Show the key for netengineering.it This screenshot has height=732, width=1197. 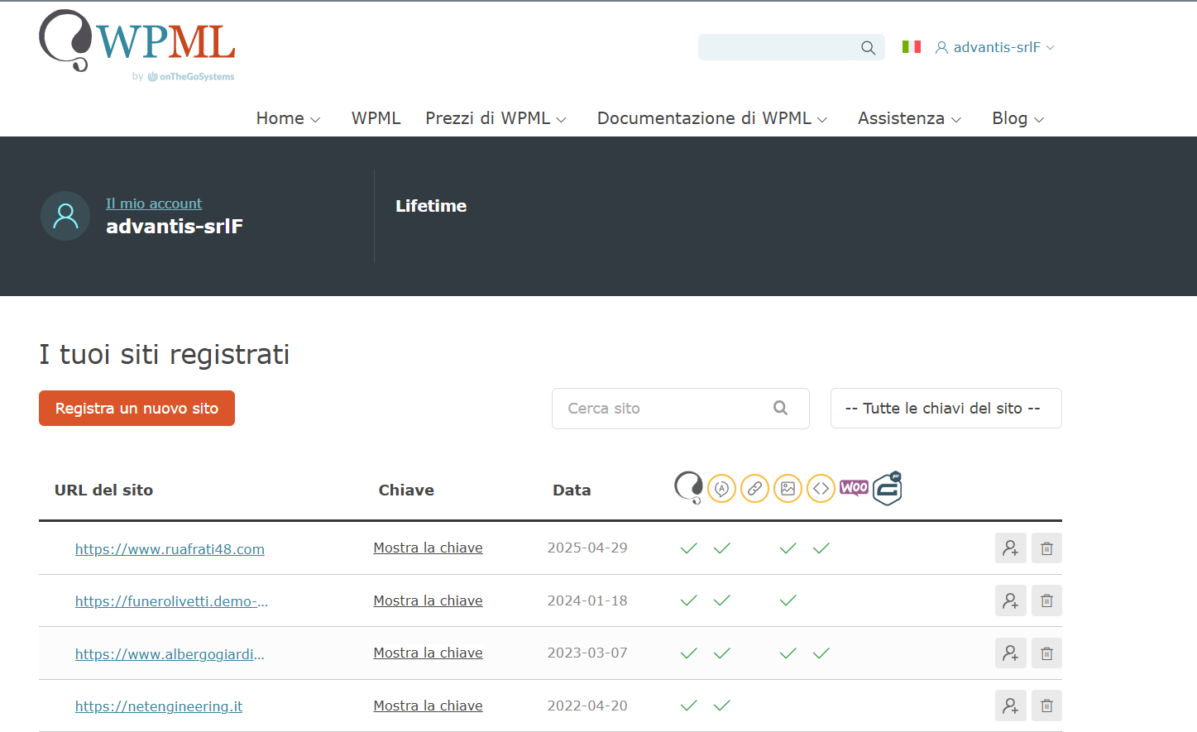coord(428,706)
